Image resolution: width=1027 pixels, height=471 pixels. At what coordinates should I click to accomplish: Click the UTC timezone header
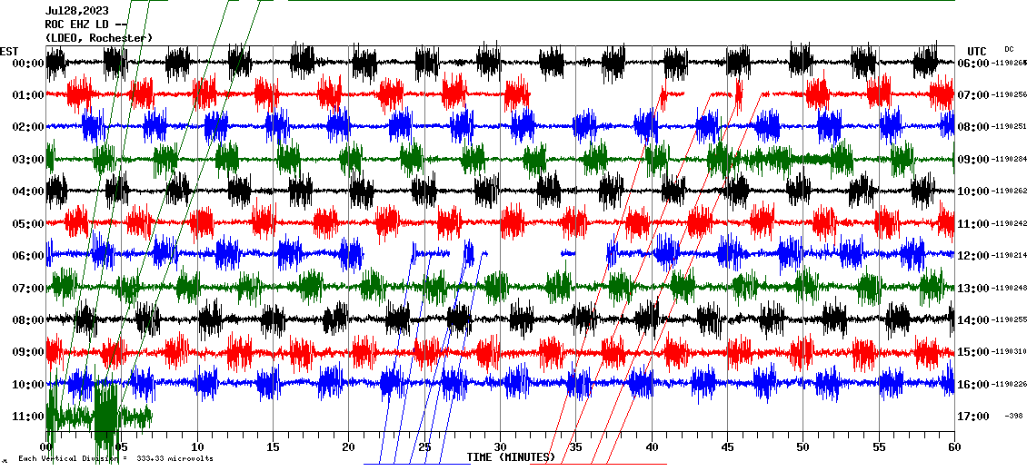click(976, 51)
